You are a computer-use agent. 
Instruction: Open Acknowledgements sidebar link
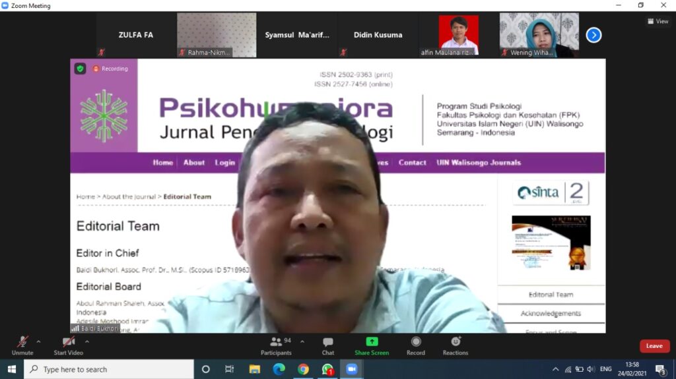pos(551,313)
